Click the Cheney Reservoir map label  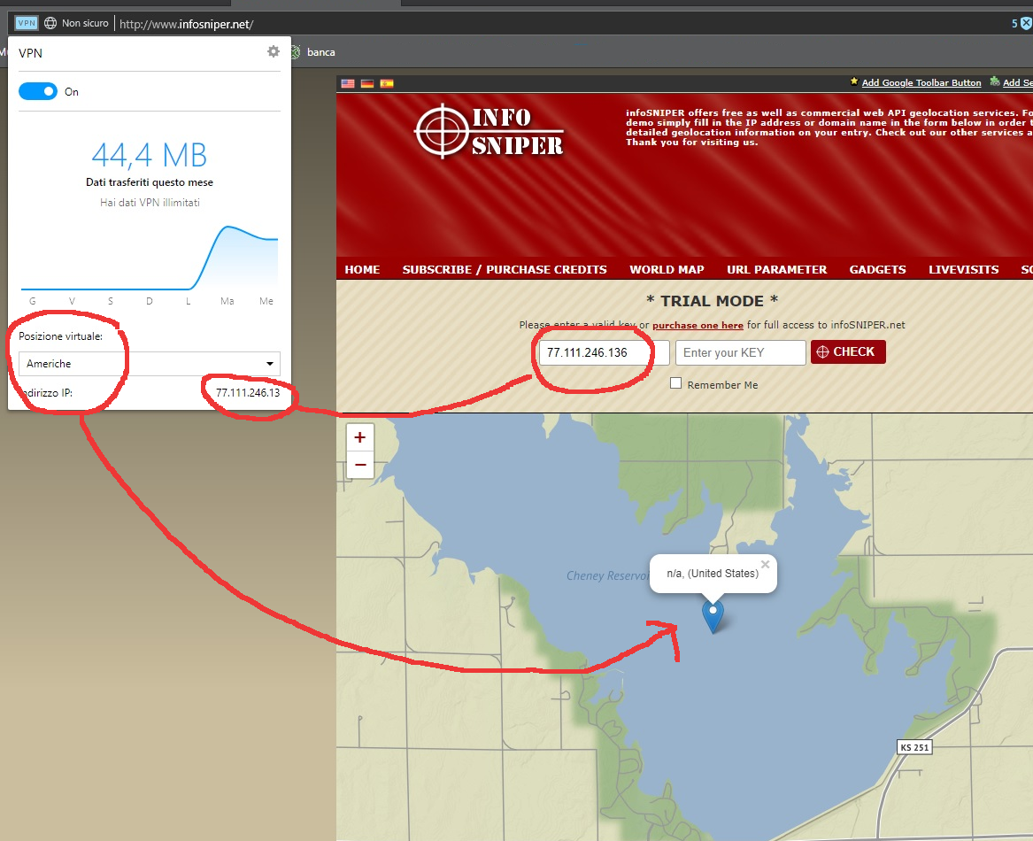[x=607, y=575]
